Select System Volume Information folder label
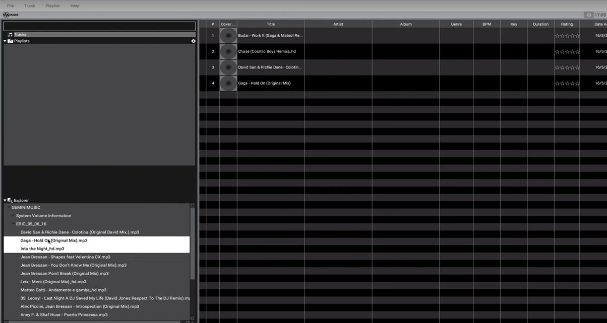 tap(44, 215)
